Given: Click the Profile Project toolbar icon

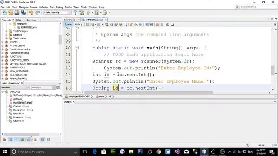Looking at the screenshot, I should tap(105, 13).
